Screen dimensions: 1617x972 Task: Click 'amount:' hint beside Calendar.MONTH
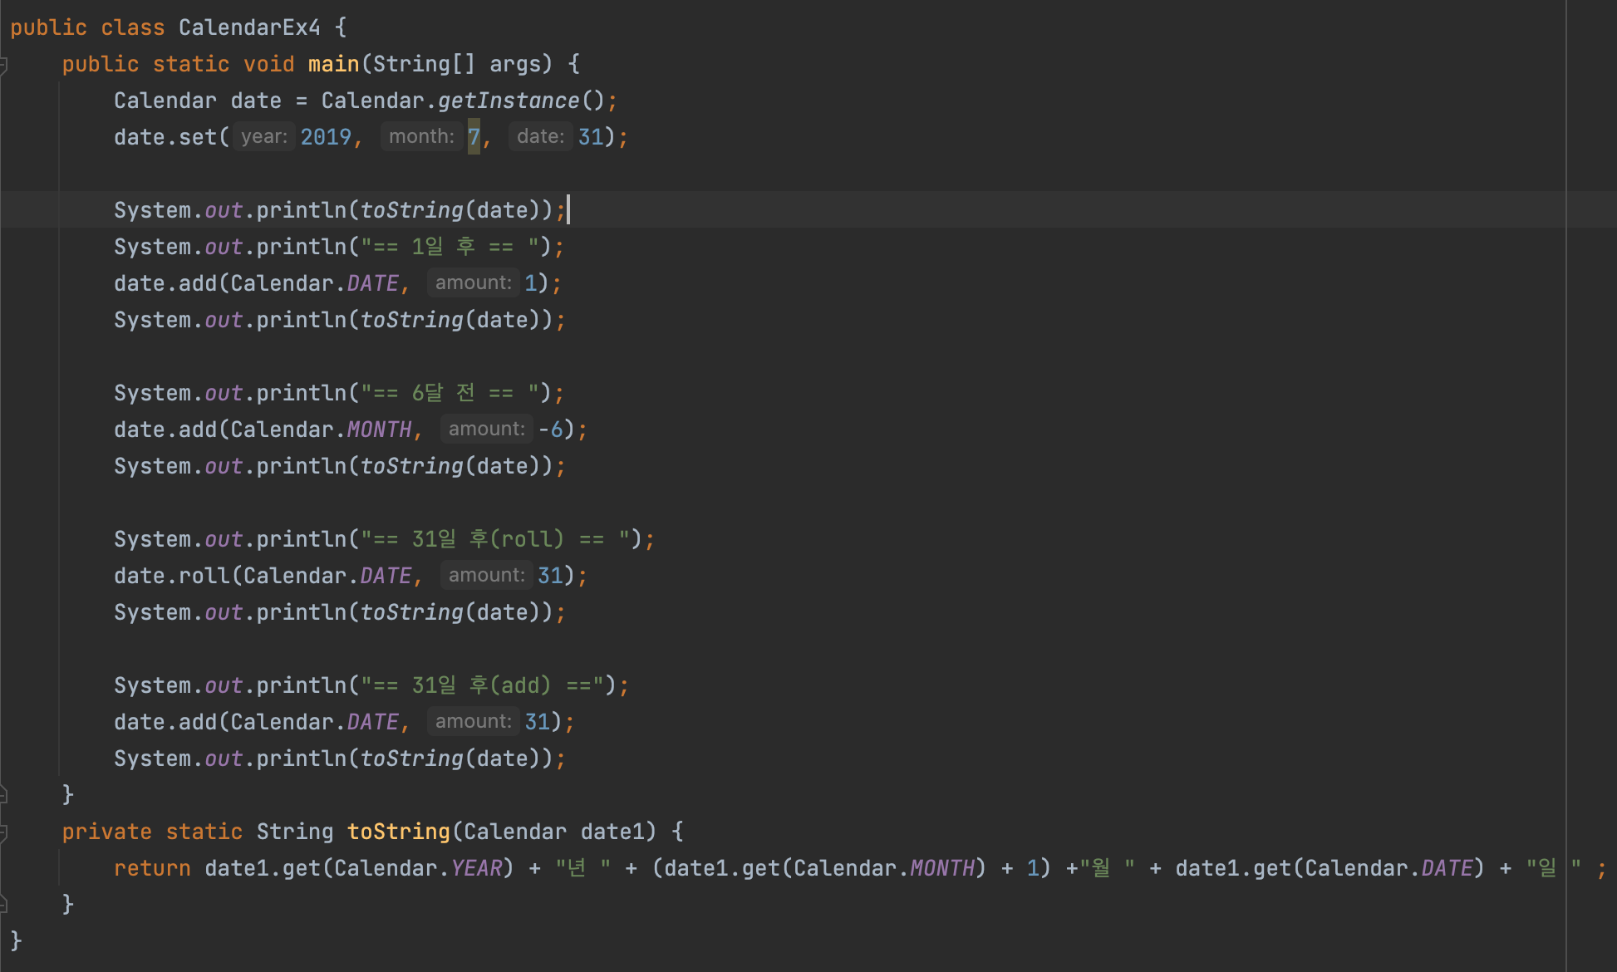click(486, 429)
